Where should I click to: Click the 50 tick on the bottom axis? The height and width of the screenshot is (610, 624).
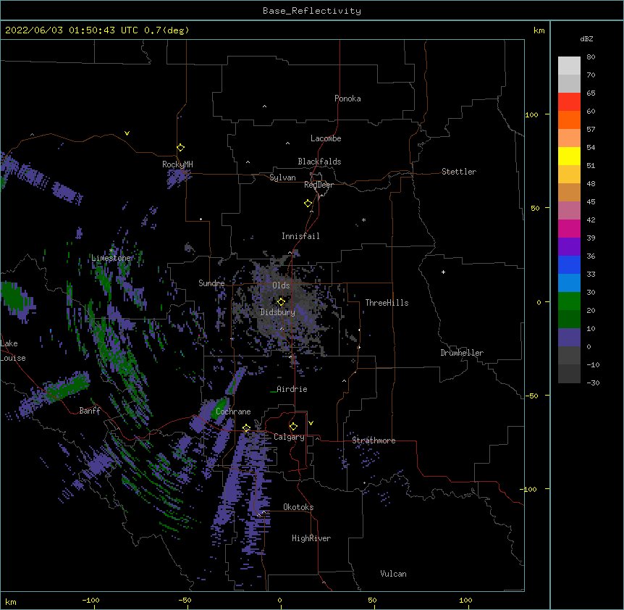372,600
